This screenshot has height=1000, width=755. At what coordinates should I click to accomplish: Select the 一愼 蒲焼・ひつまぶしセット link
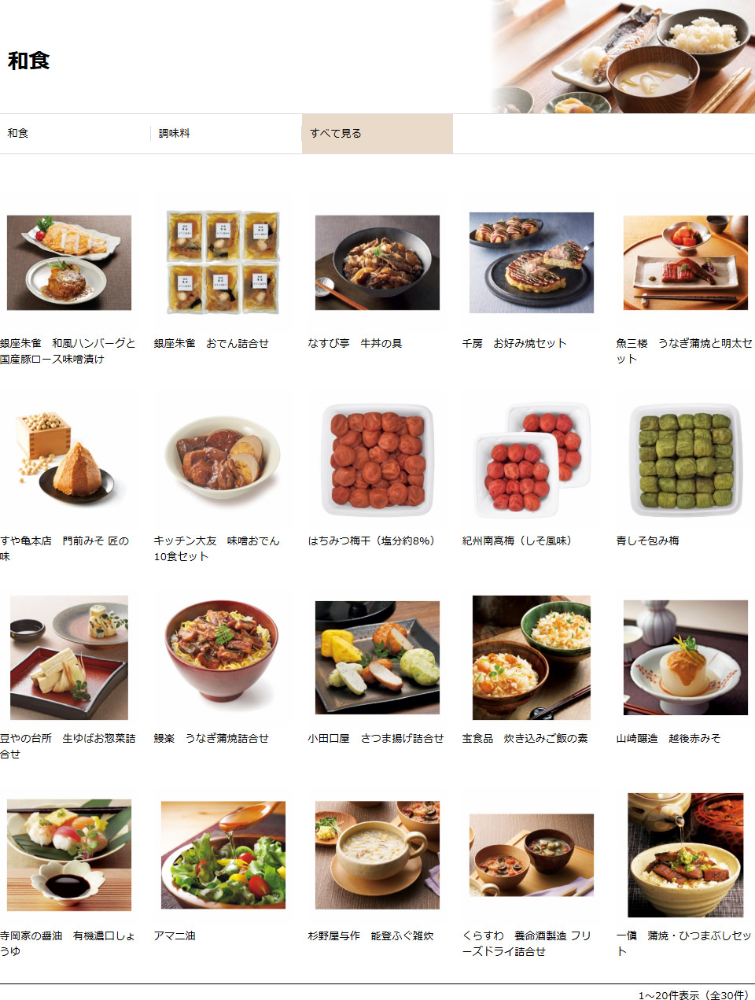point(684,943)
